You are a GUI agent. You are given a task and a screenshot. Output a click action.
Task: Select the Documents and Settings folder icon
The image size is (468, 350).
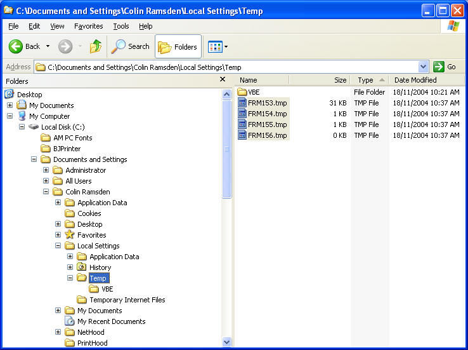point(46,159)
